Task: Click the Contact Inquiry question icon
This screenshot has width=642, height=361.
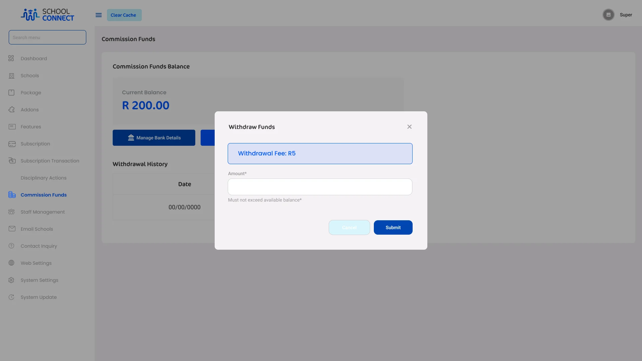Action: [11, 246]
